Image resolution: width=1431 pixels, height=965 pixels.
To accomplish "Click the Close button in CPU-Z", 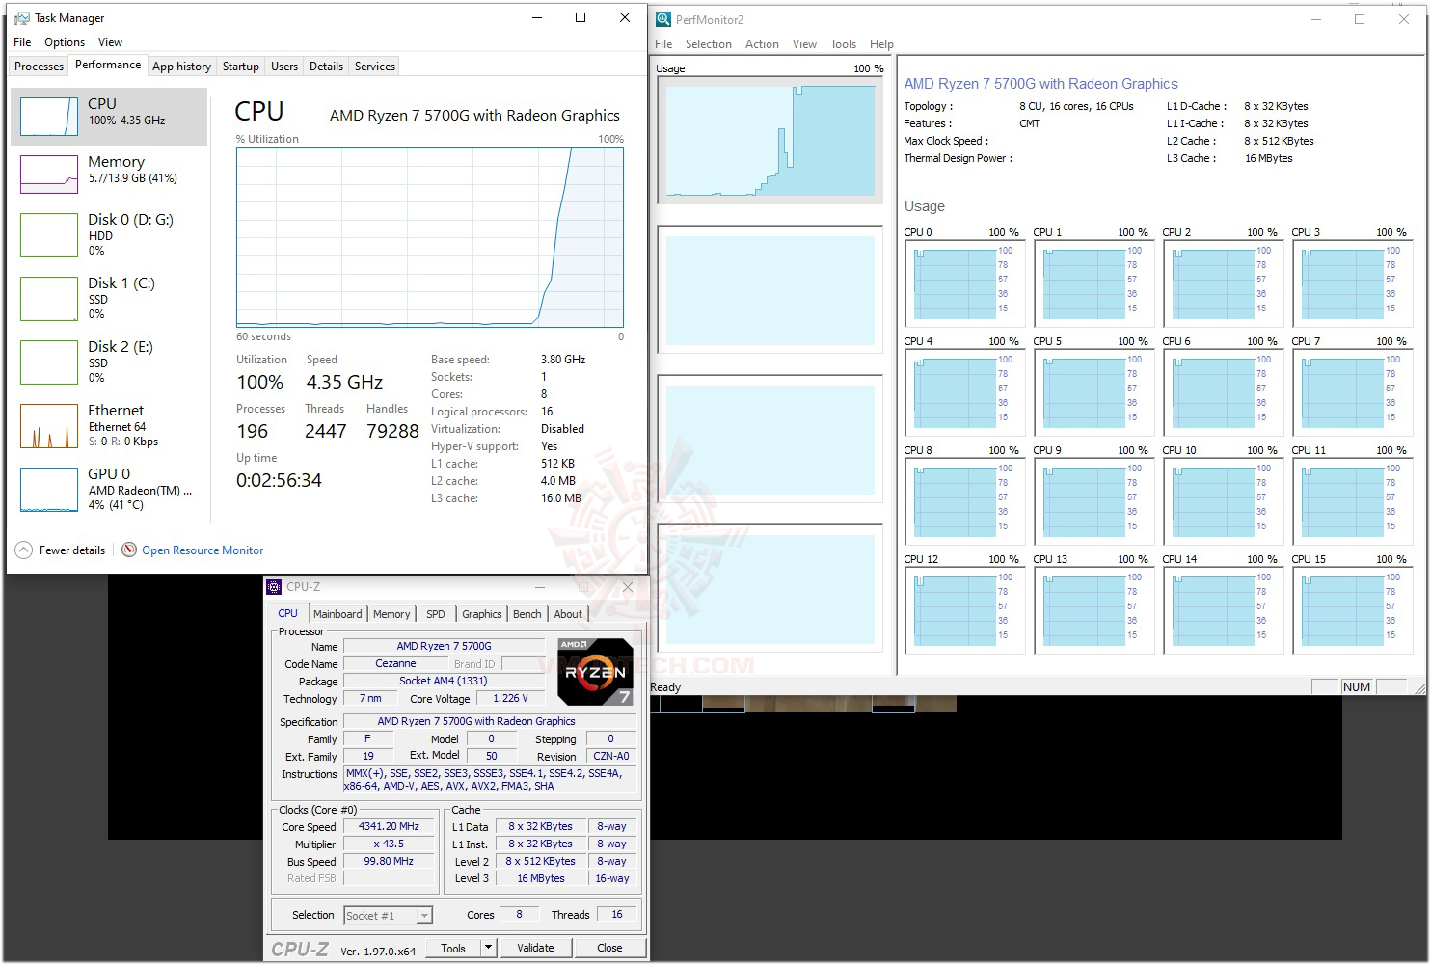I will (x=609, y=948).
